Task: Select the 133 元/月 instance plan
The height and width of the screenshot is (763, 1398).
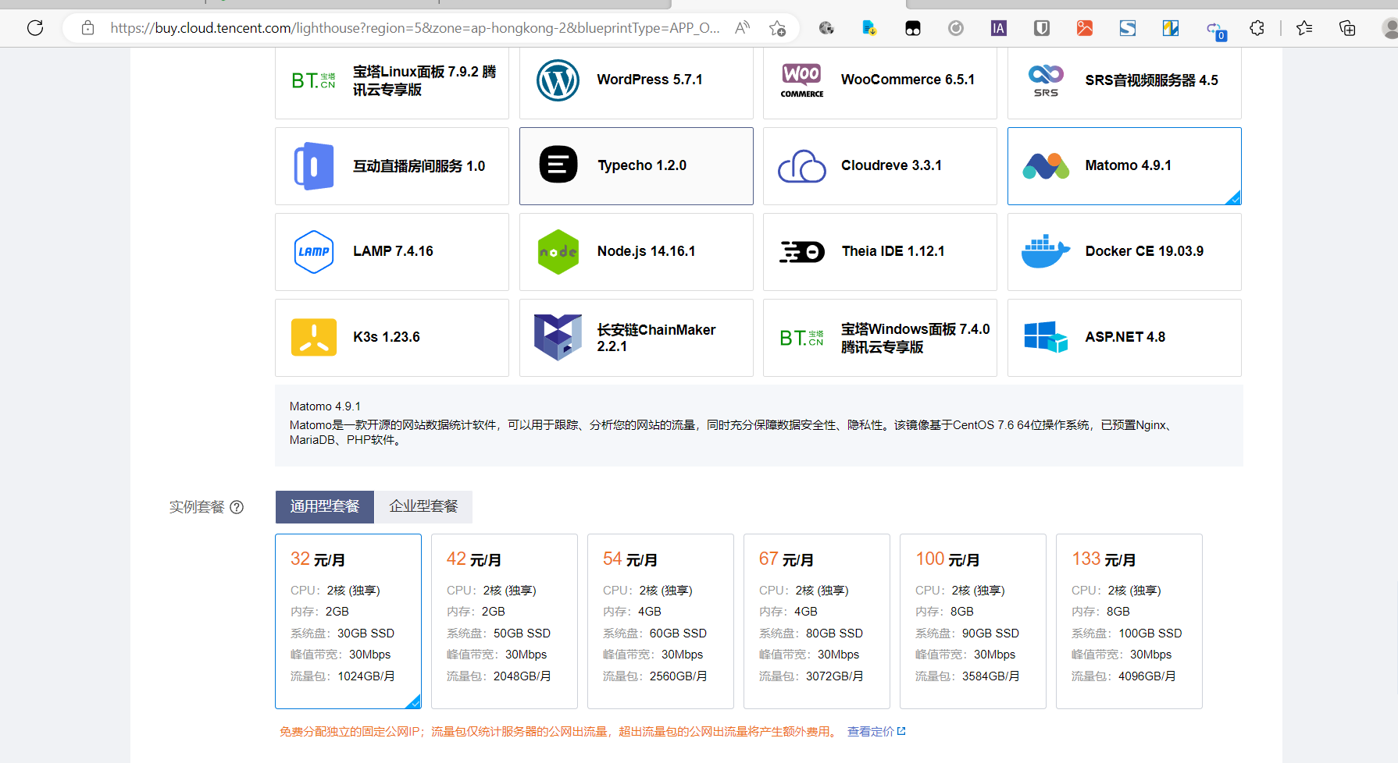Action: pyautogui.click(x=1129, y=620)
